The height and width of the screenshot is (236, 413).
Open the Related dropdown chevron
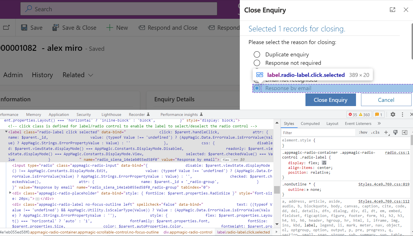pos(90,75)
